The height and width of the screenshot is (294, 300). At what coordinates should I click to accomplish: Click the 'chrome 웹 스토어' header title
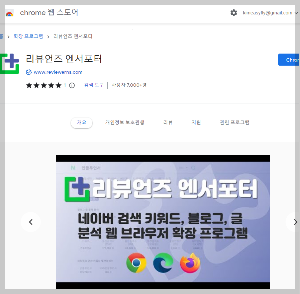(x=49, y=13)
